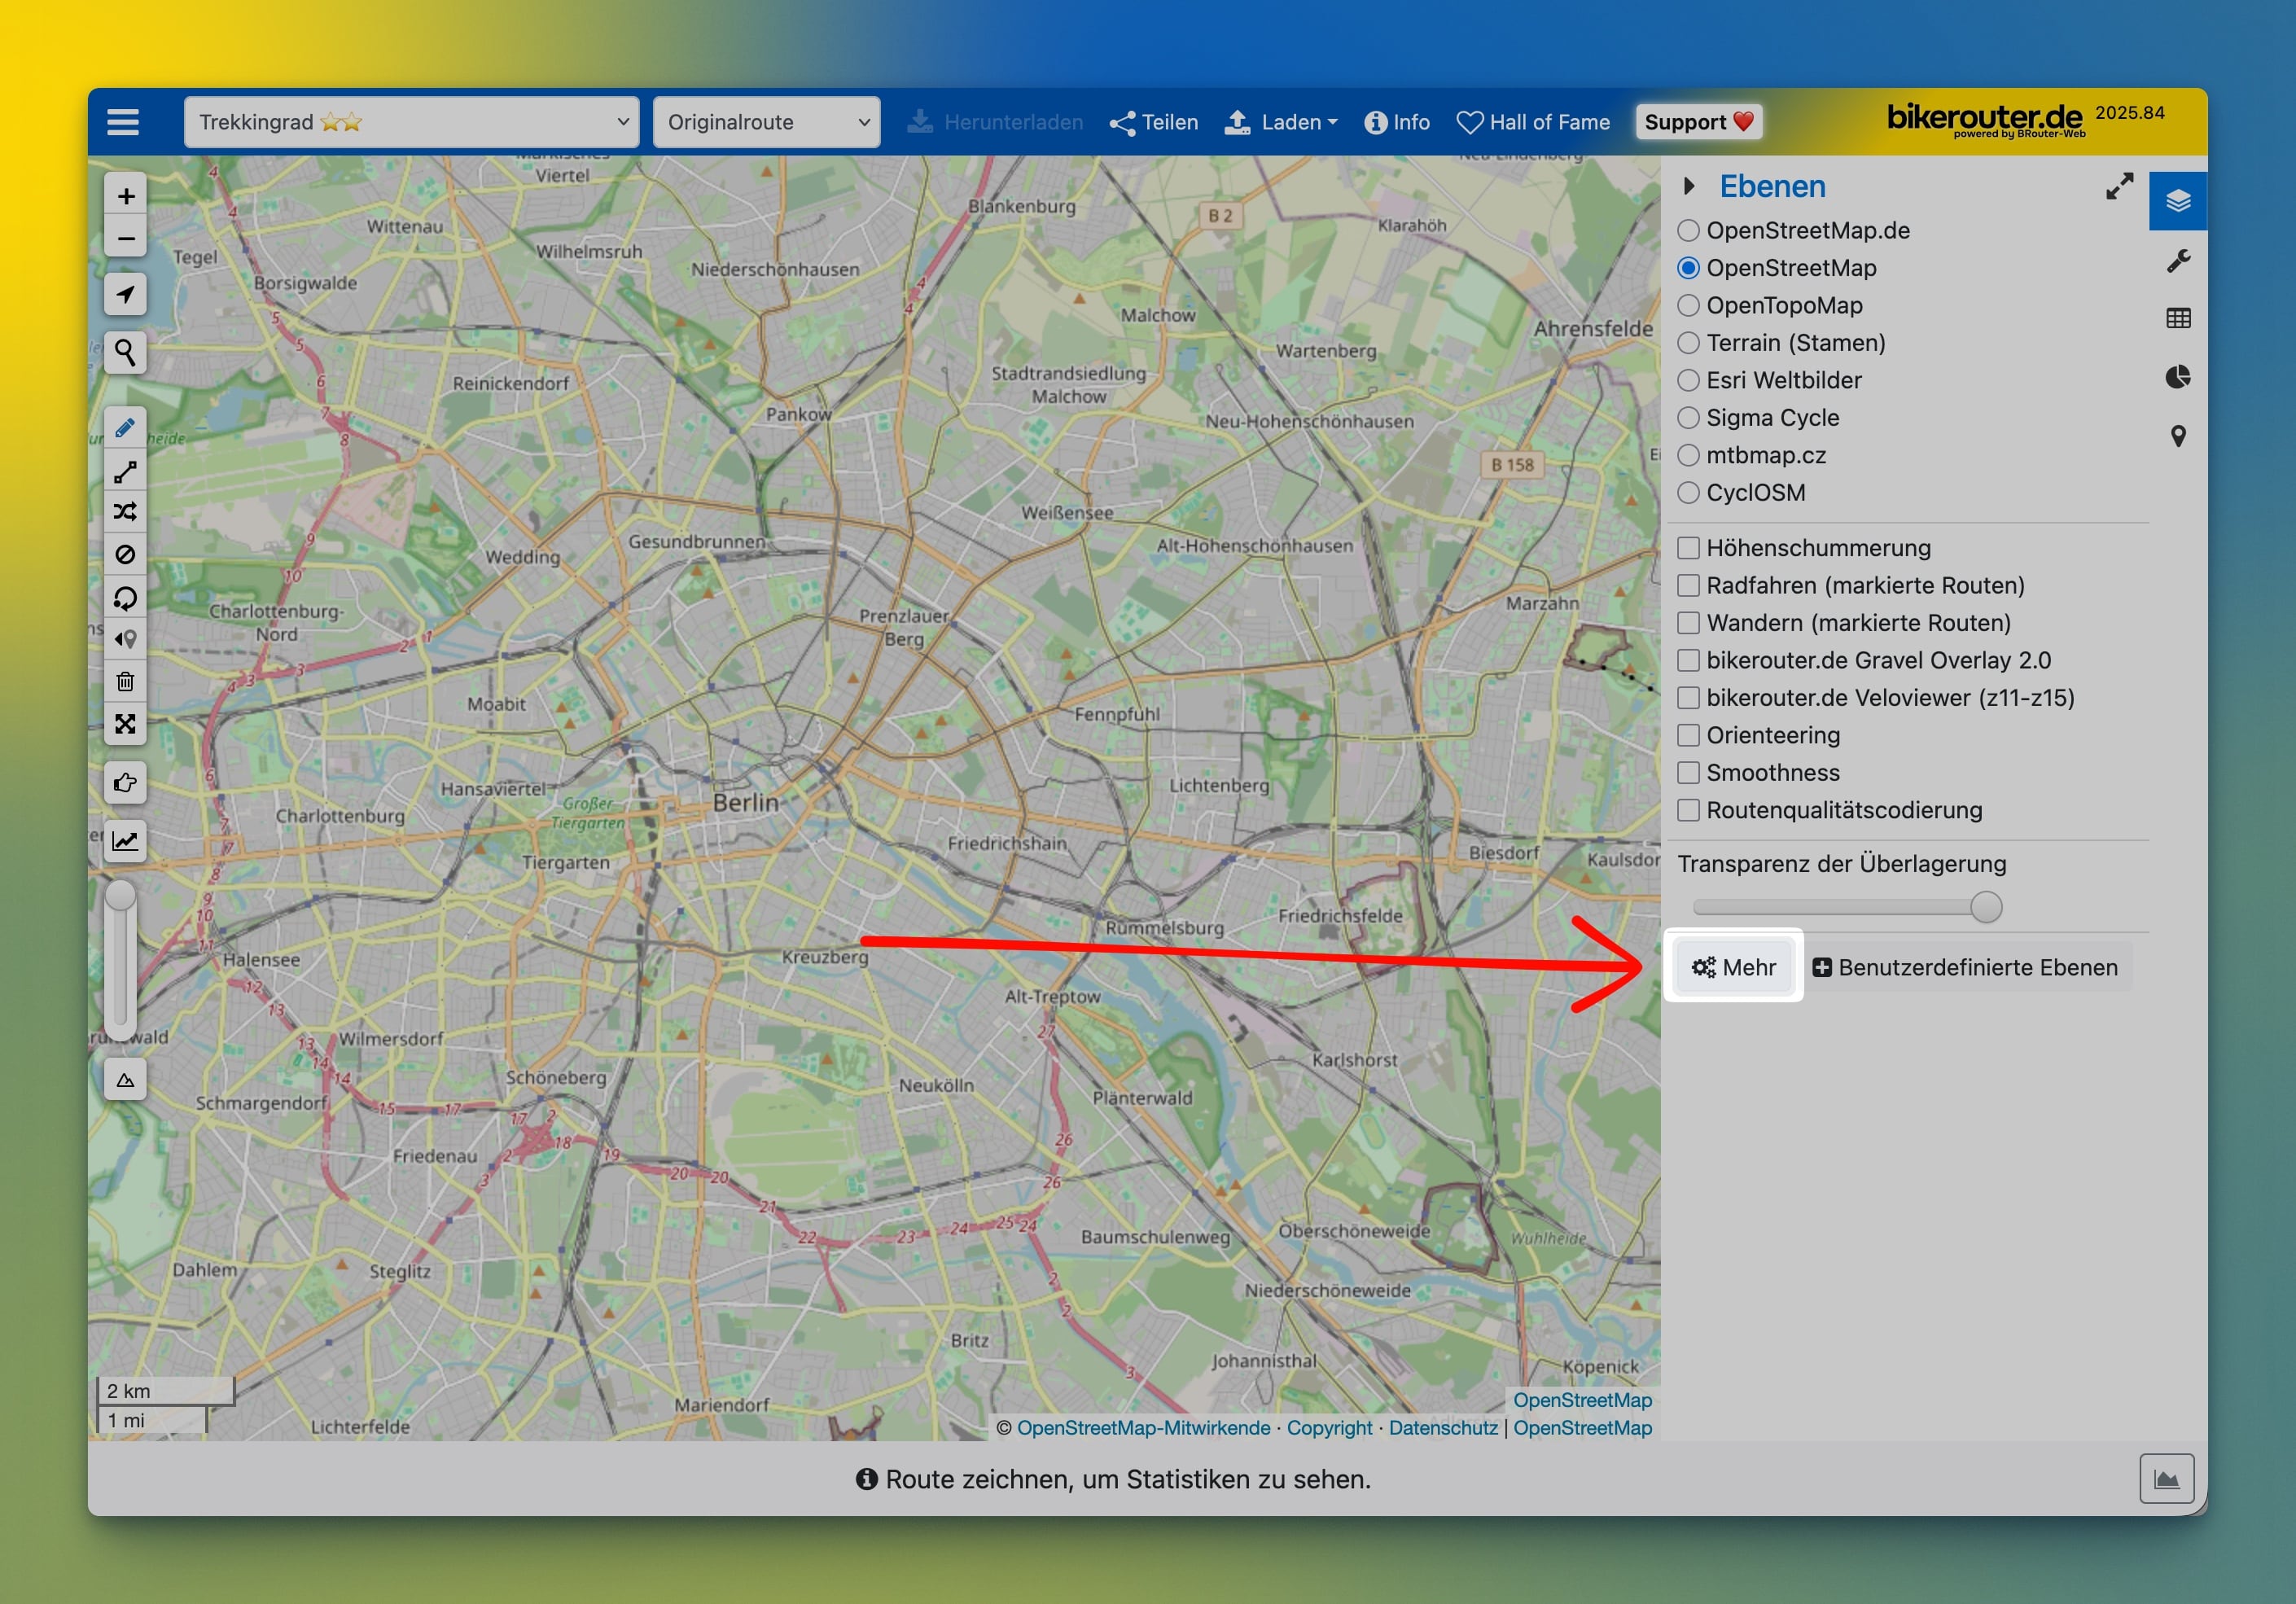Viewport: 2296px width, 1604px height.
Task: Open the search magnifier tool
Action: click(x=126, y=352)
